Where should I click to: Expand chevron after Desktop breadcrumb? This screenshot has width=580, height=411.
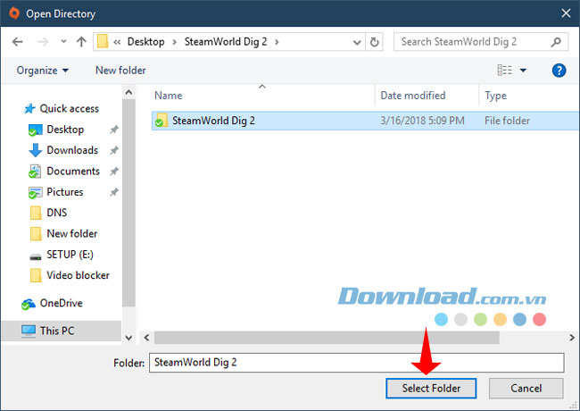174,42
